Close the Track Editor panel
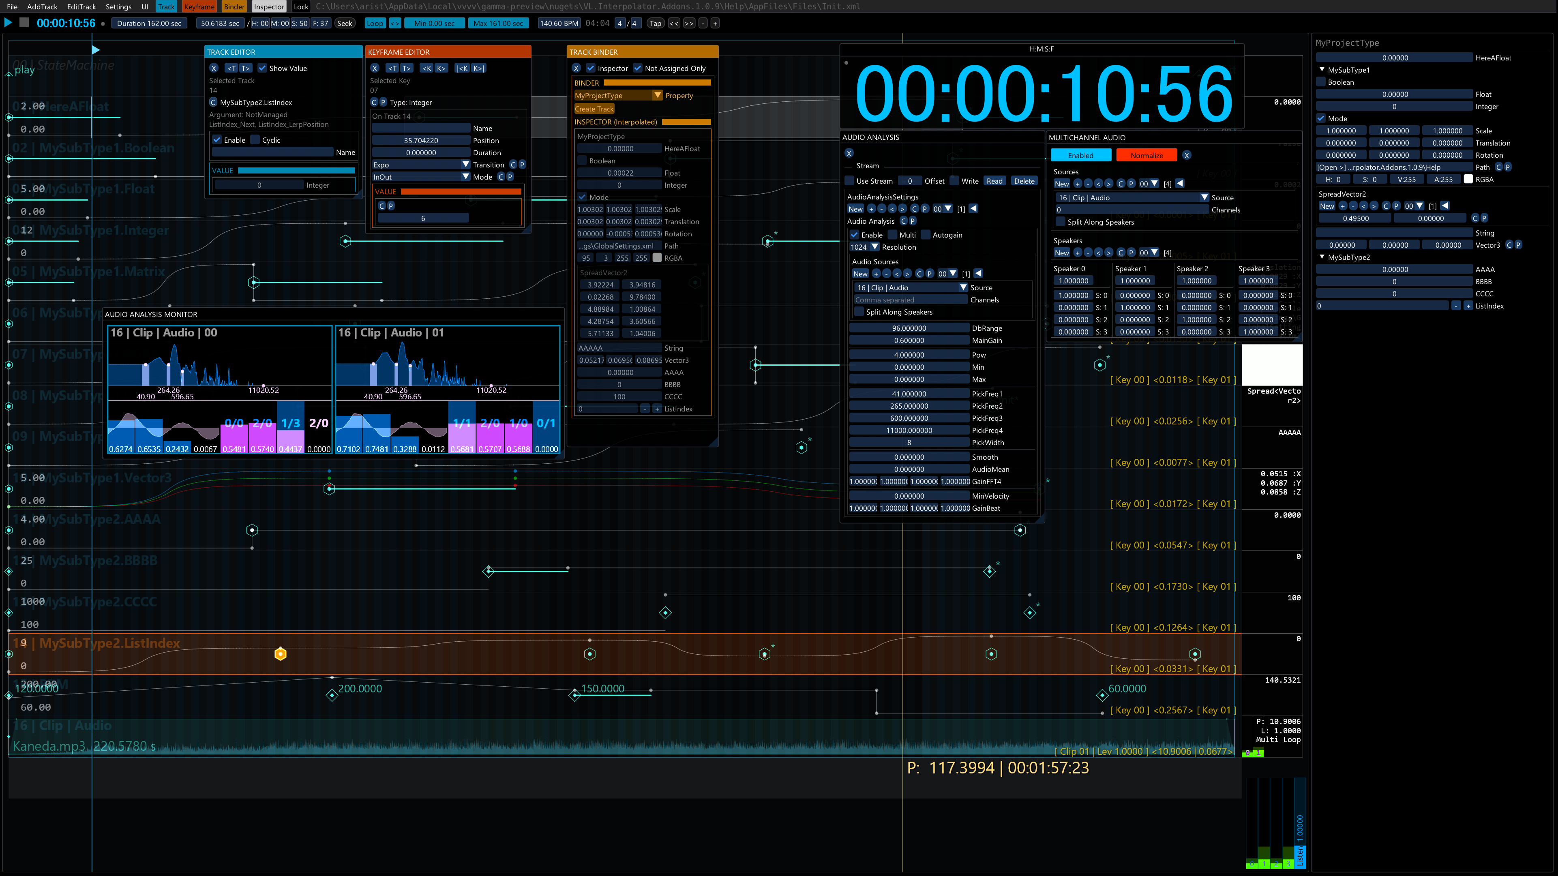Viewport: 1558px width, 876px height. 214,69
